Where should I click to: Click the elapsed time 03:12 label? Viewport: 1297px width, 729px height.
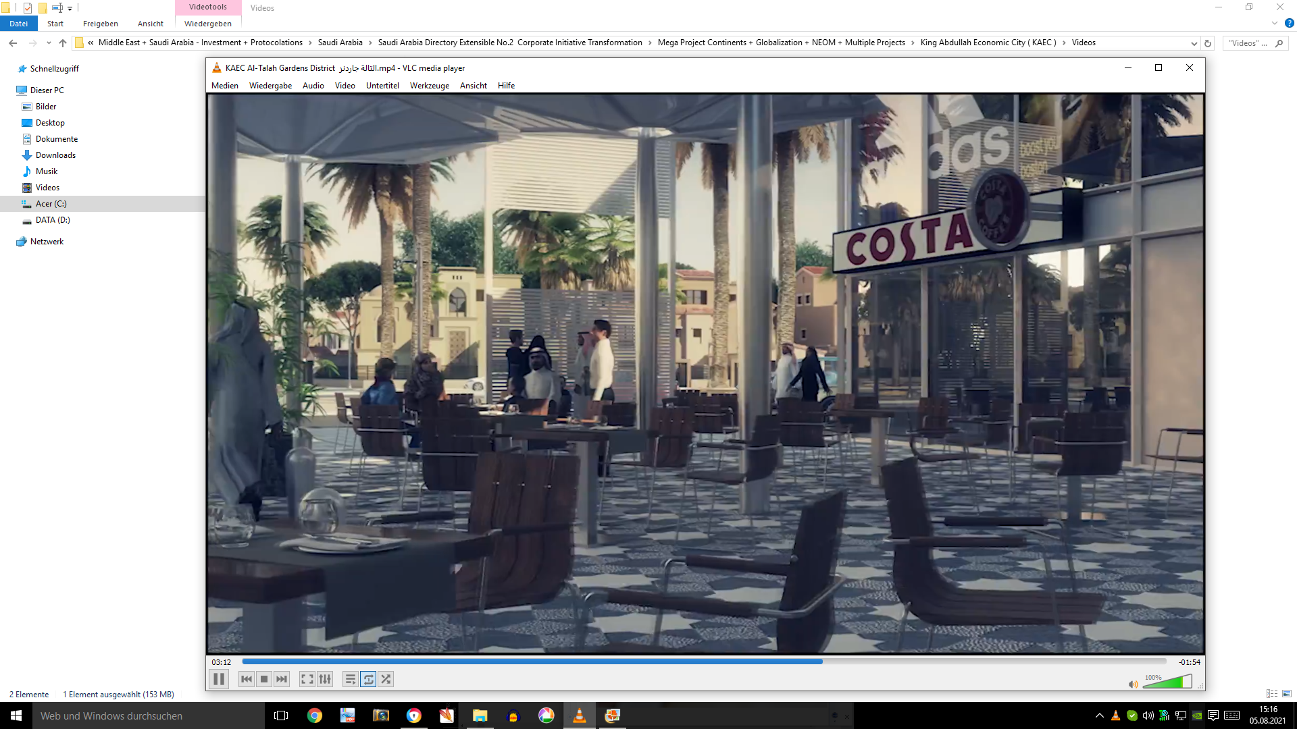click(221, 662)
